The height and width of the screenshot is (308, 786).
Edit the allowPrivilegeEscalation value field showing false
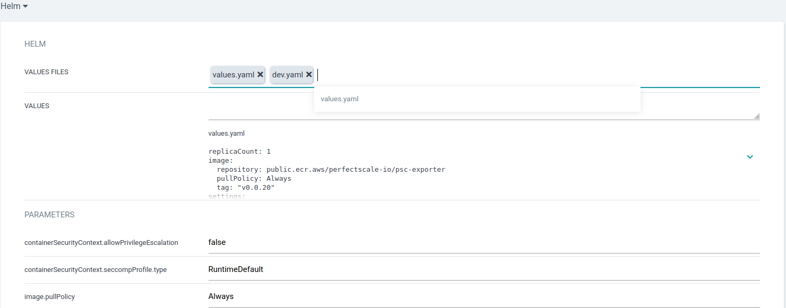pos(483,242)
